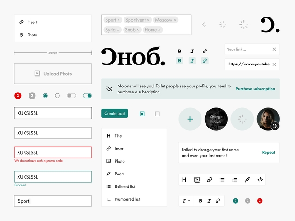Click the red notification badge under Upload Photo
The image size is (295, 221).
pyautogui.click(x=18, y=96)
